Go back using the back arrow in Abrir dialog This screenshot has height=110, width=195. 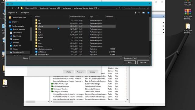coord(8,8)
